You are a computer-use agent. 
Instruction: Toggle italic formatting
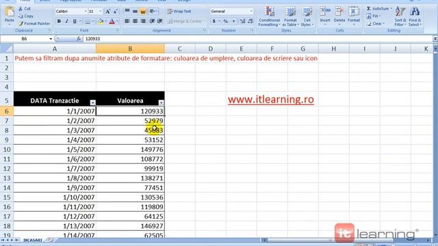point(66,21)
